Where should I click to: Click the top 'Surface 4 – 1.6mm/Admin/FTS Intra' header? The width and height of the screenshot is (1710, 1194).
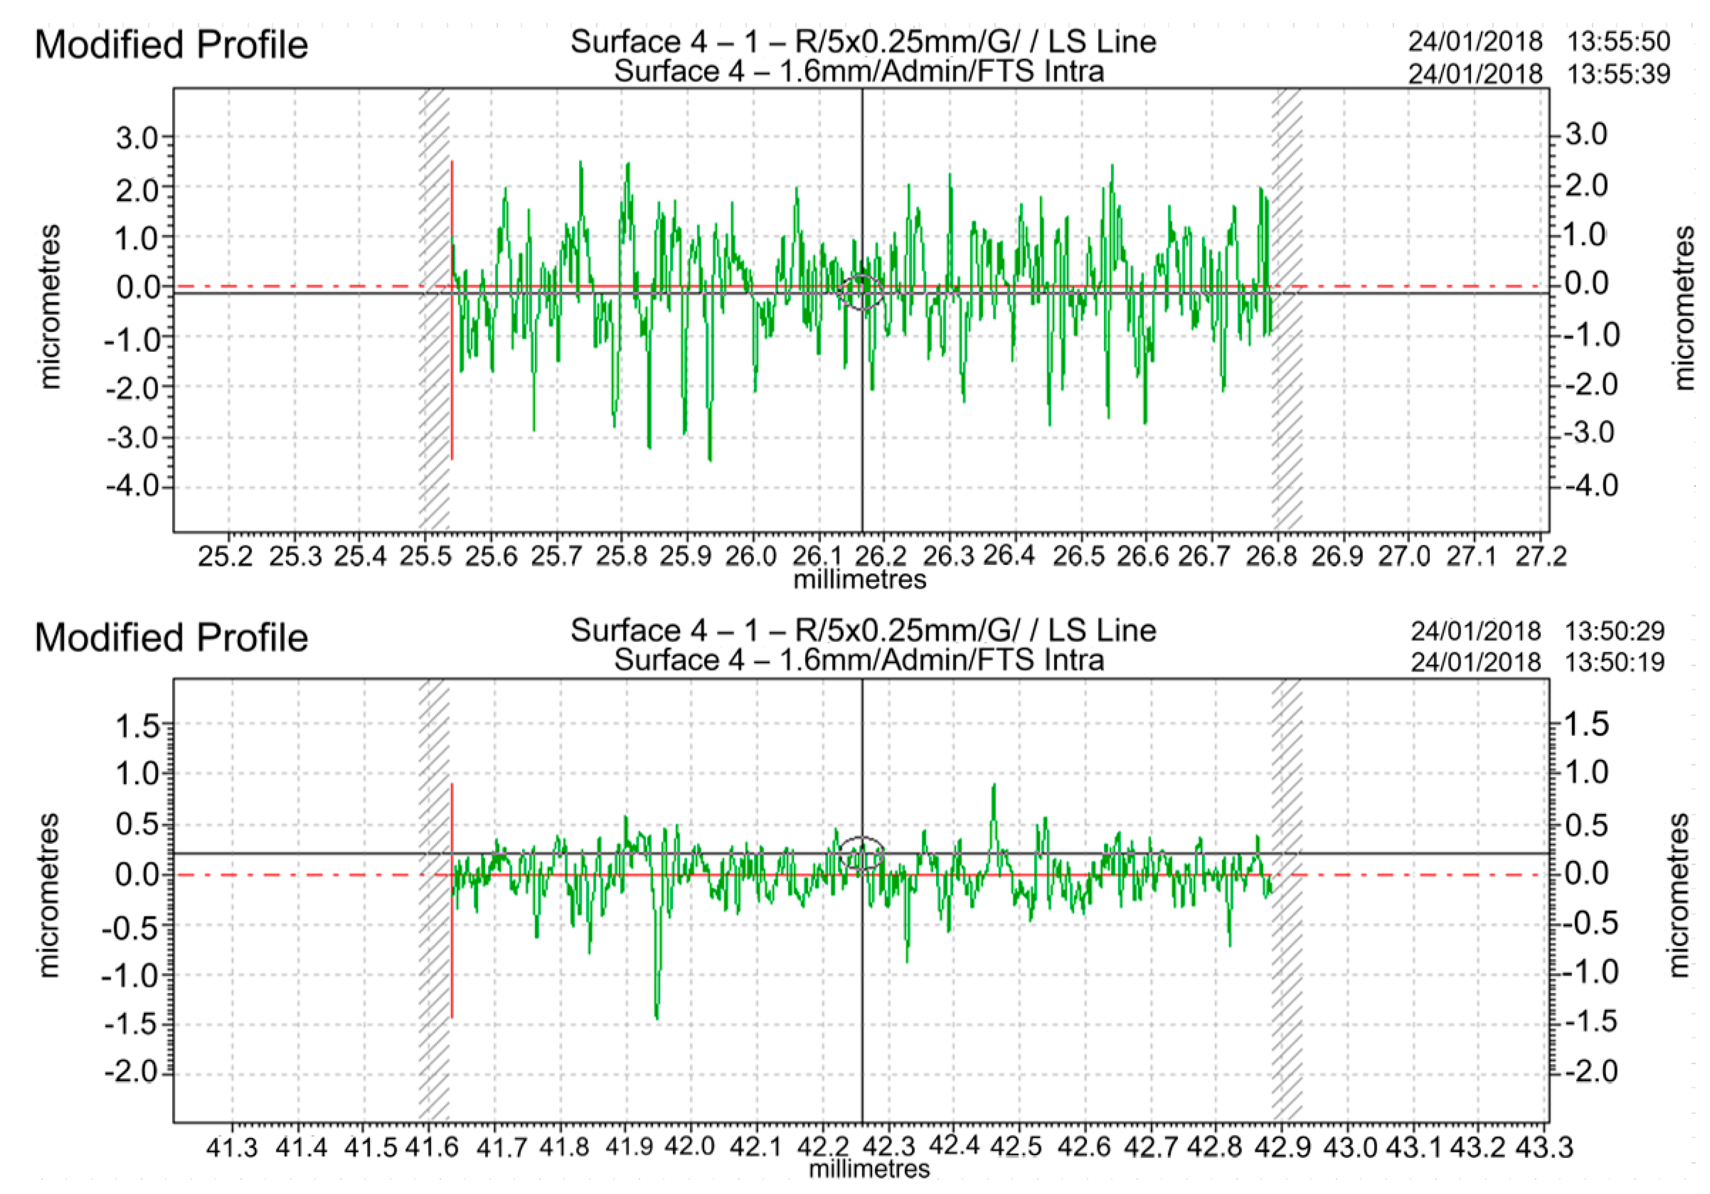click(x=859, y=72)
